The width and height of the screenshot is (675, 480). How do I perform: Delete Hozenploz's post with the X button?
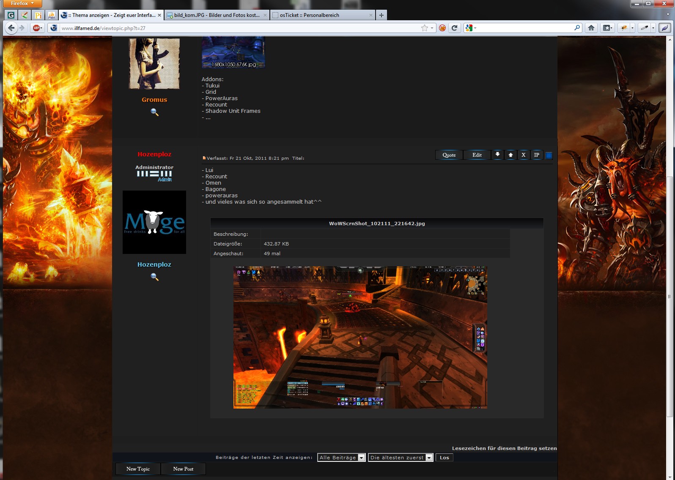click(x=524, y=155)
